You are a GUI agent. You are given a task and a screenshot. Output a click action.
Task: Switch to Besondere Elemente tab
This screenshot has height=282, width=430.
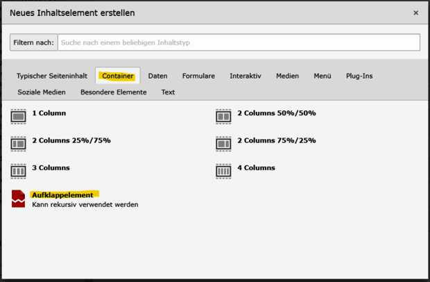[113, 92]
